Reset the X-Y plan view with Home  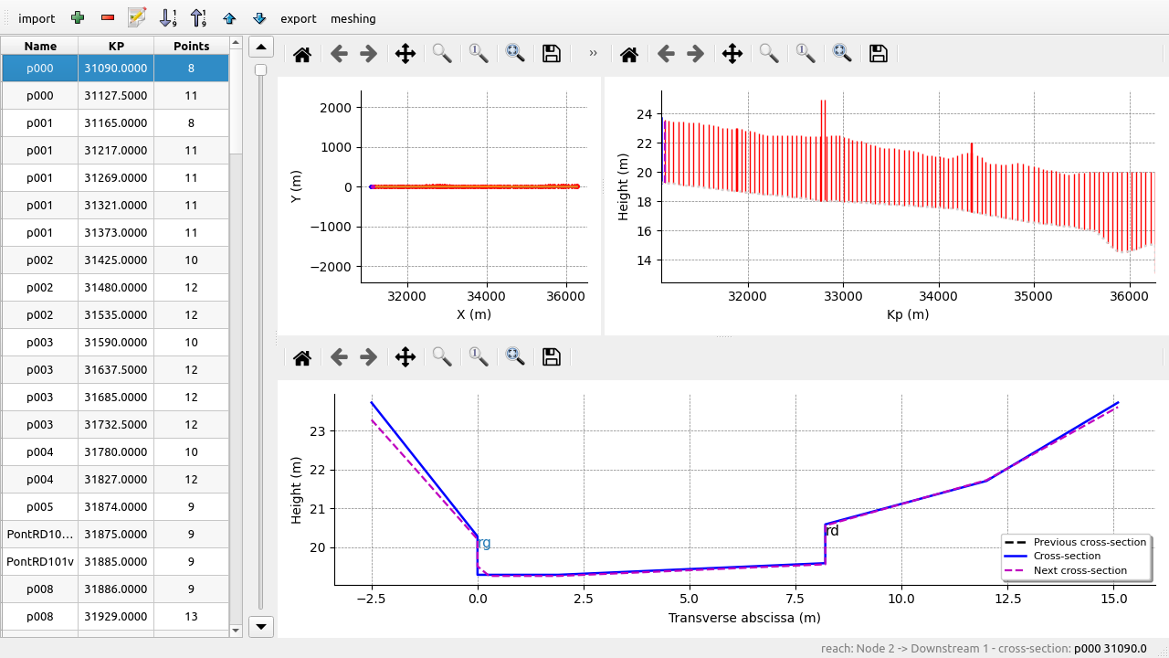pyautogui.click(x=302, y=54)
